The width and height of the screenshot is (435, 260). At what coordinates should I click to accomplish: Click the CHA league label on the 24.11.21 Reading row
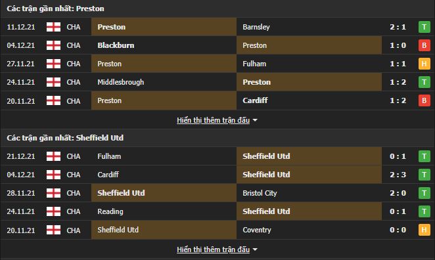[74, 211]
